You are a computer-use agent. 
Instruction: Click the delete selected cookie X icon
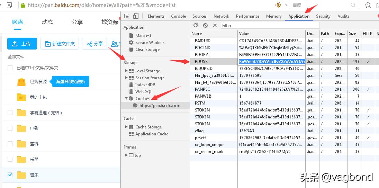(x=215, y=25)
